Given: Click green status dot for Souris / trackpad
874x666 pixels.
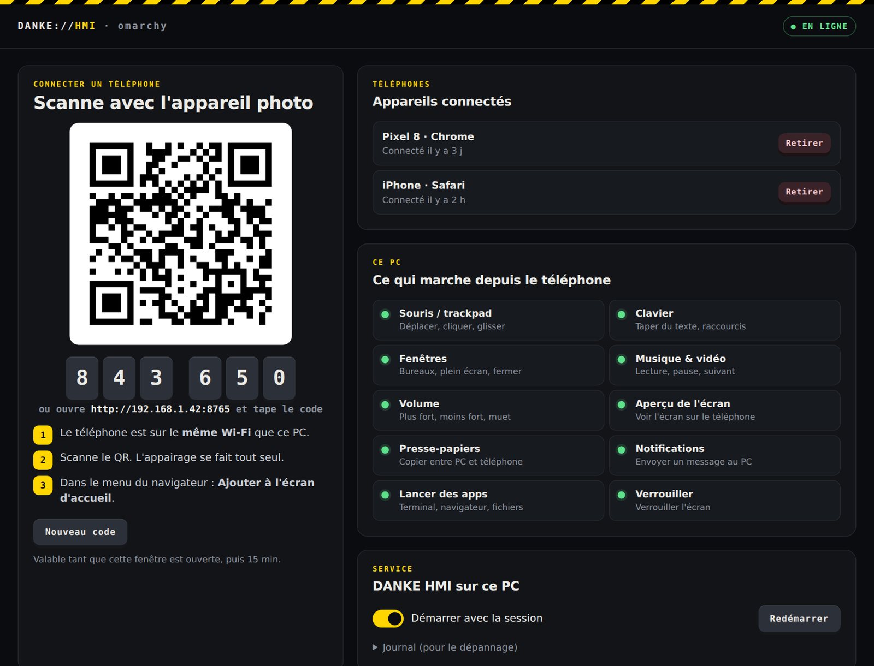Looking at the screenshot, I should 385,314.
